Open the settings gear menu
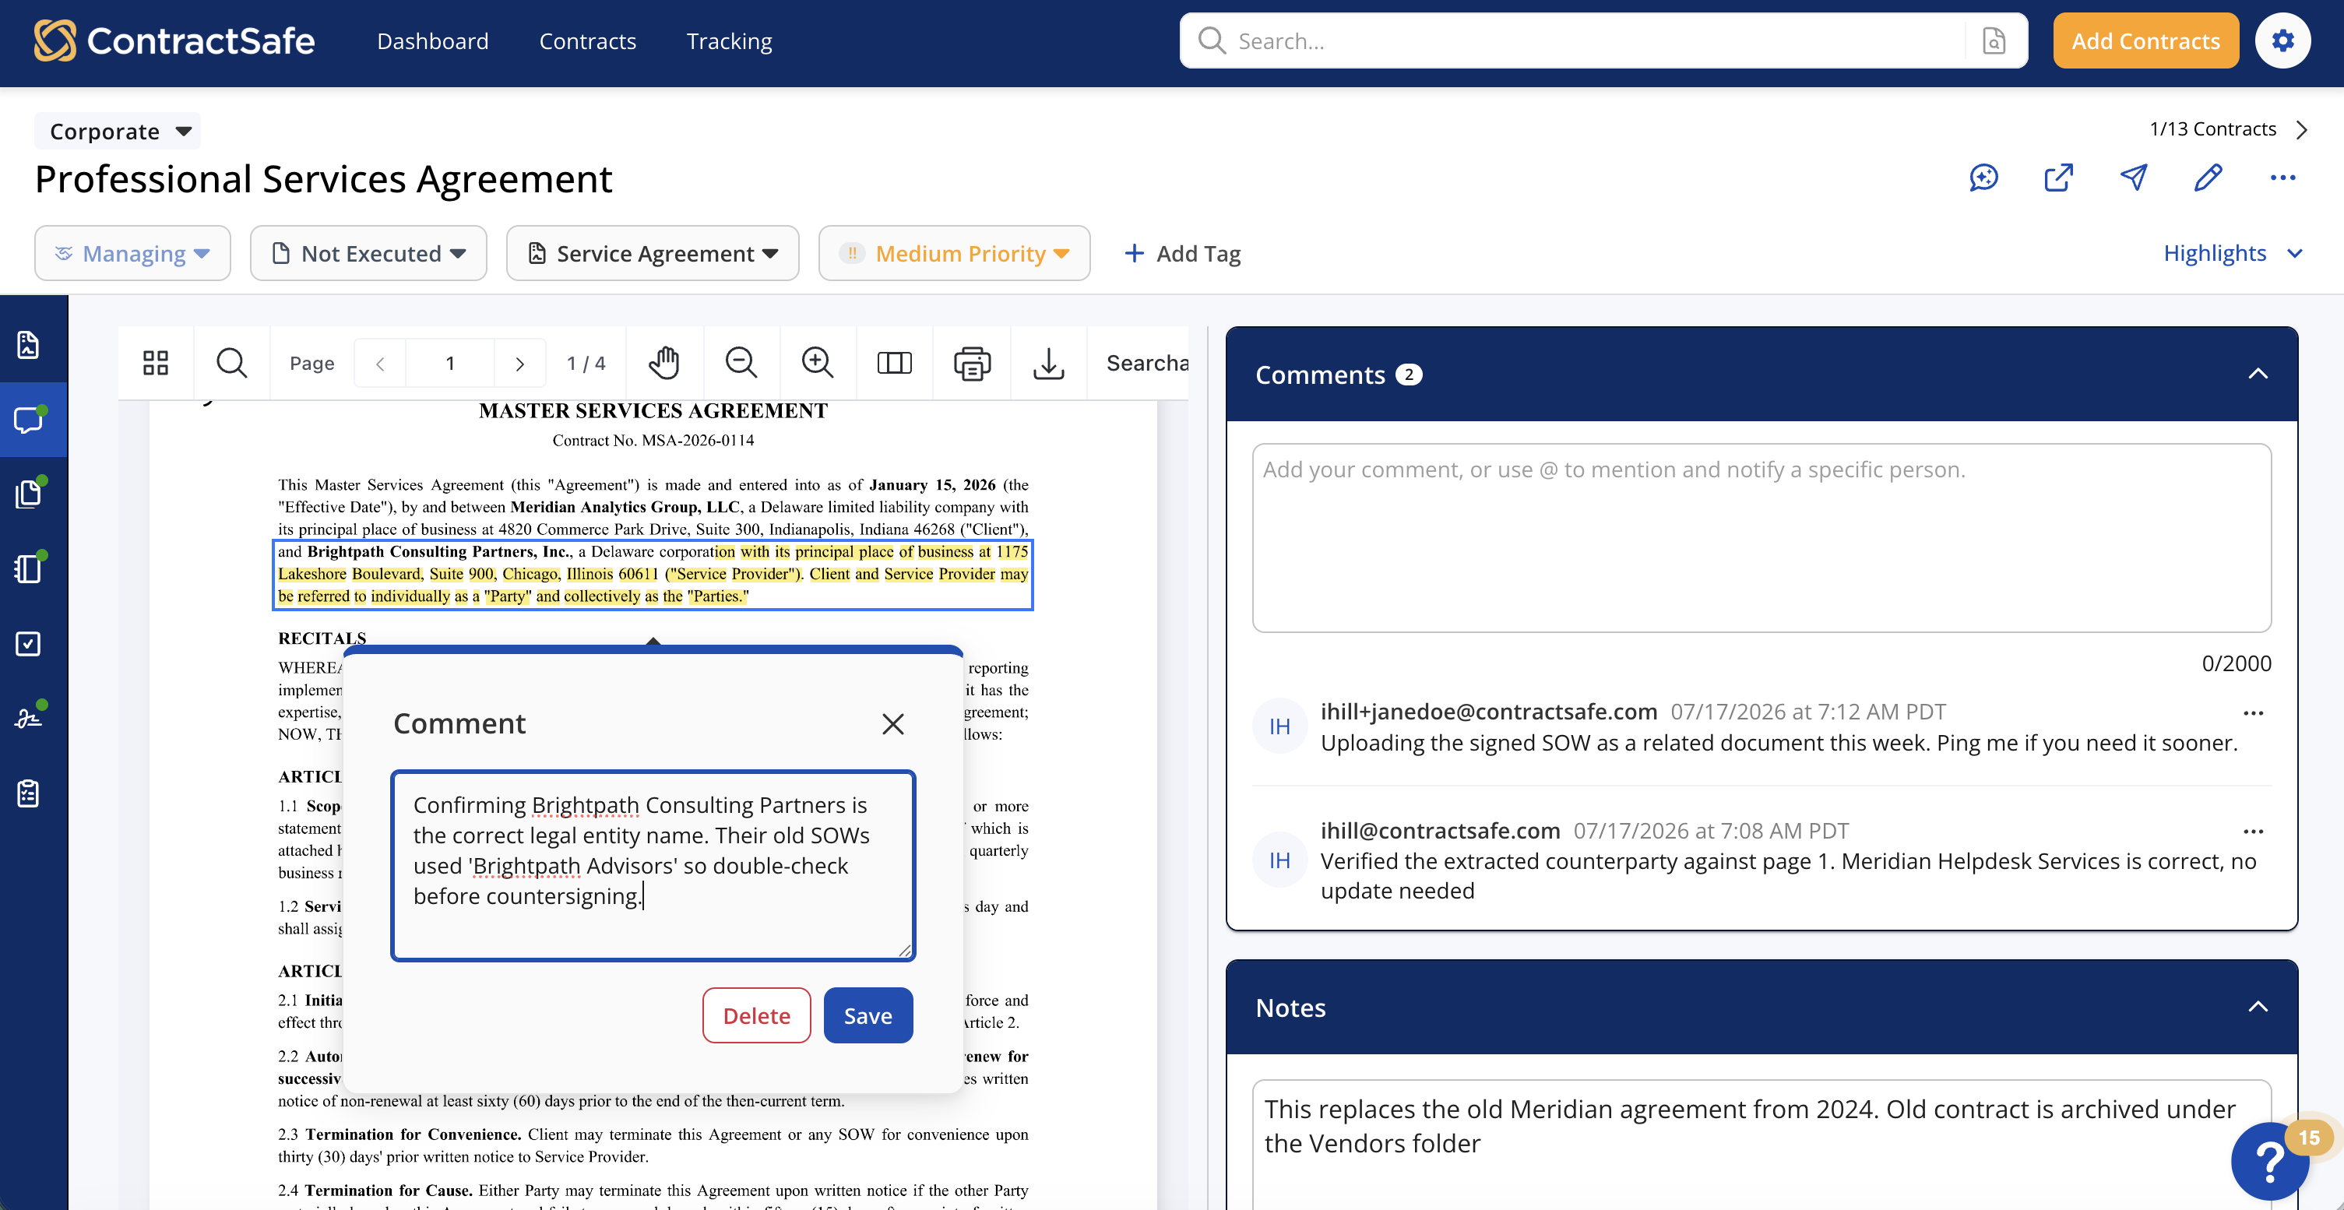 coord(2282,41)
